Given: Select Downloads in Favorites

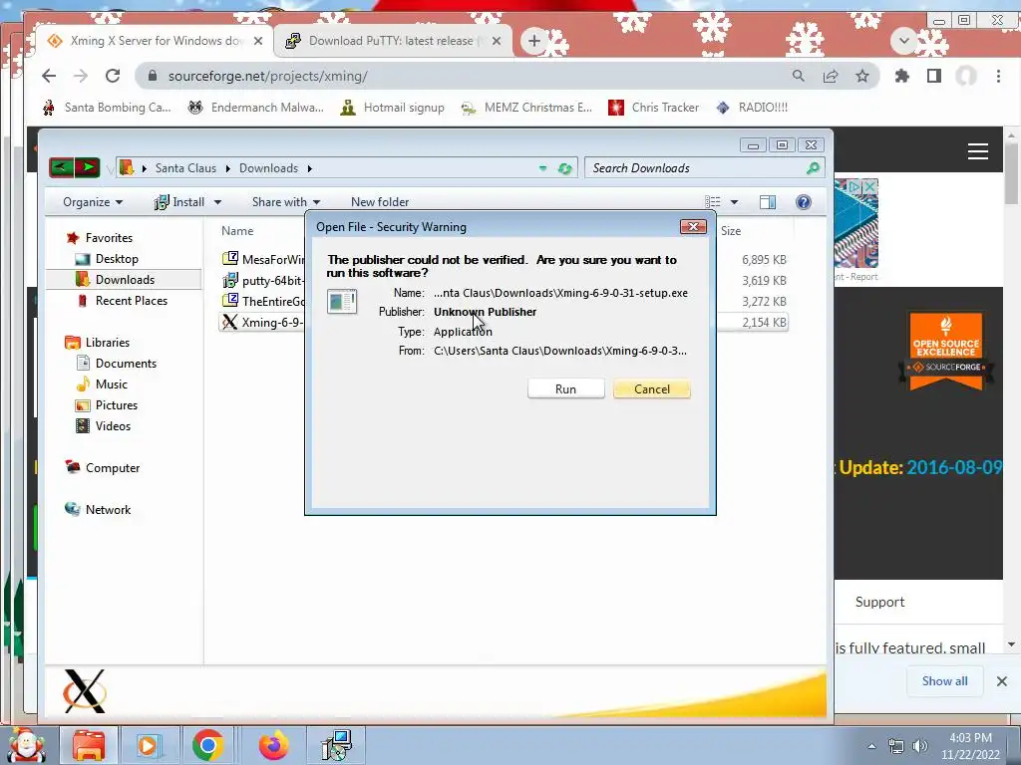Looking at the screenshot, I should pos(125,279).
